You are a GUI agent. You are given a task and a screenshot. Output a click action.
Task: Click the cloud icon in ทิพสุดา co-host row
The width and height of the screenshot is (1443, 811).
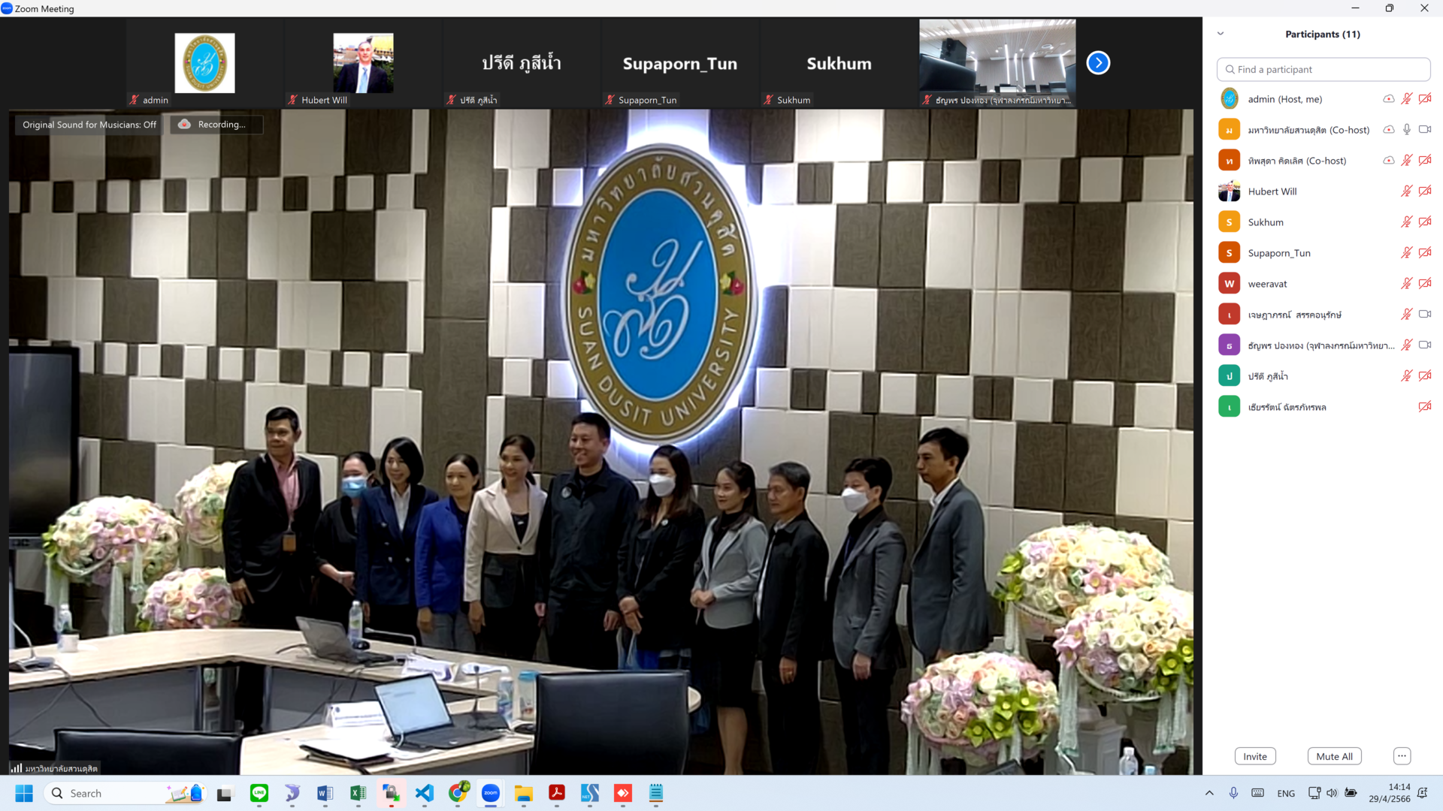(x=1388, y=161)
